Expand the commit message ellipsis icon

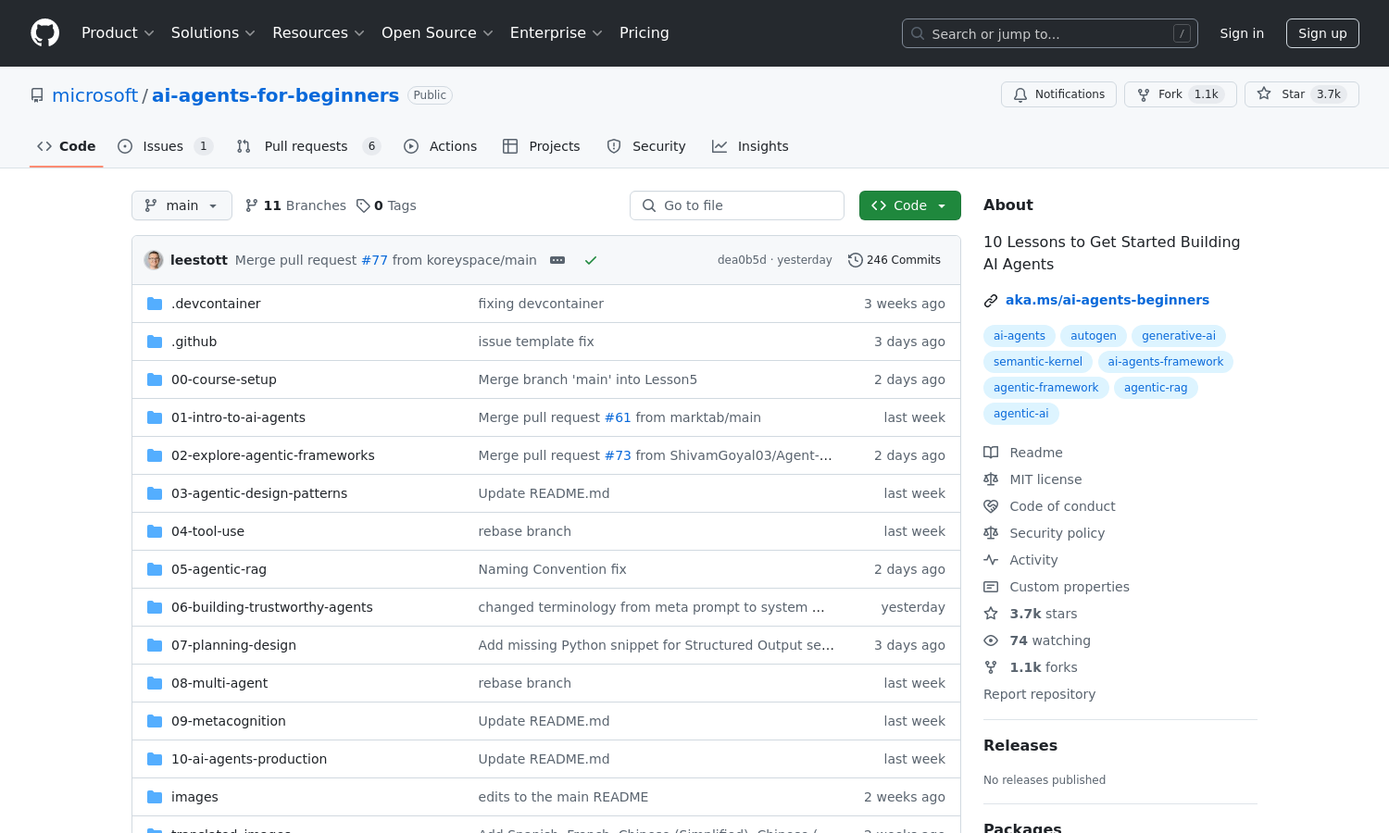(557, 260)
